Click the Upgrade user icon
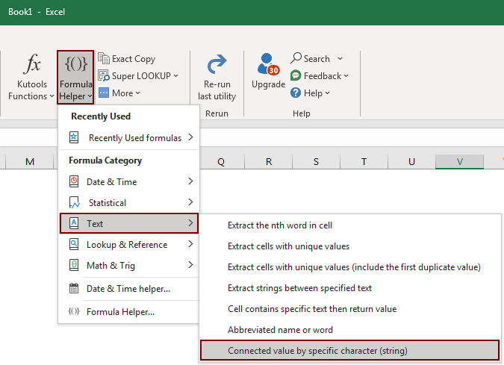504x365 pixels. click(x=268, y=64)
